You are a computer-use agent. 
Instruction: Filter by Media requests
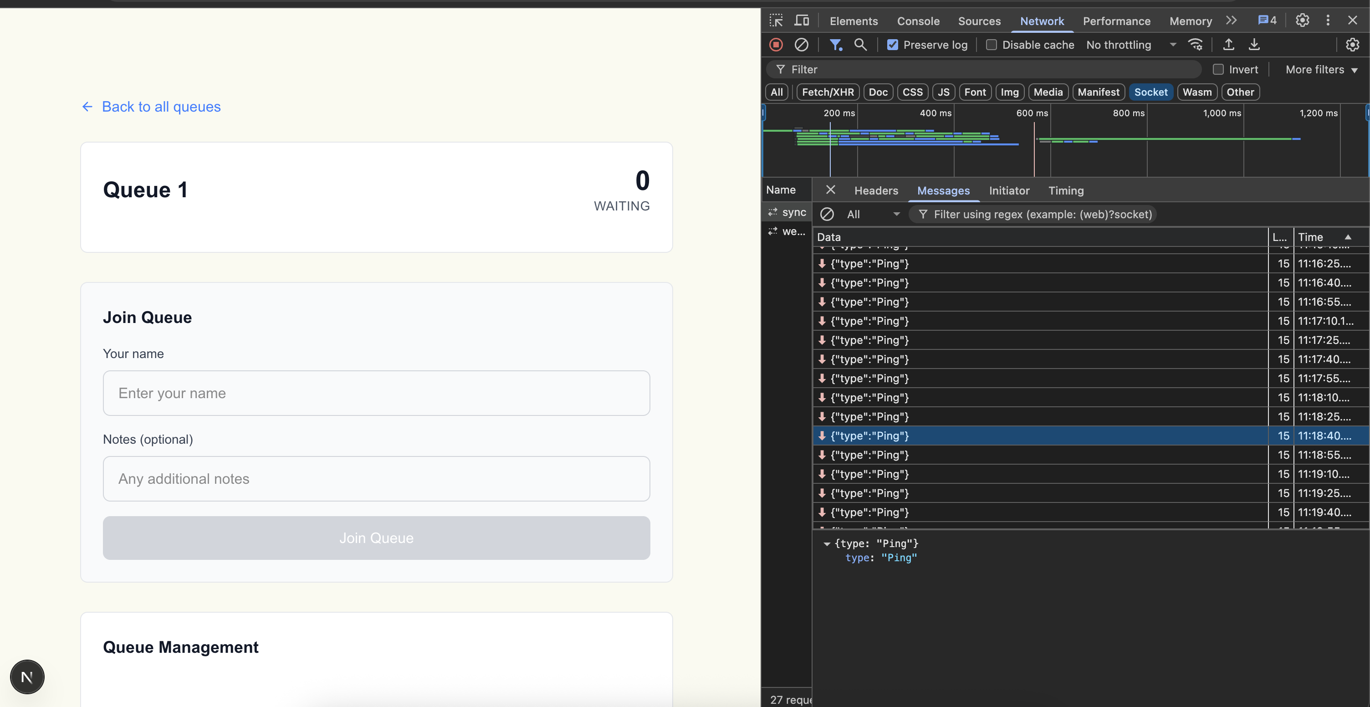click(x=1048, y=92)
